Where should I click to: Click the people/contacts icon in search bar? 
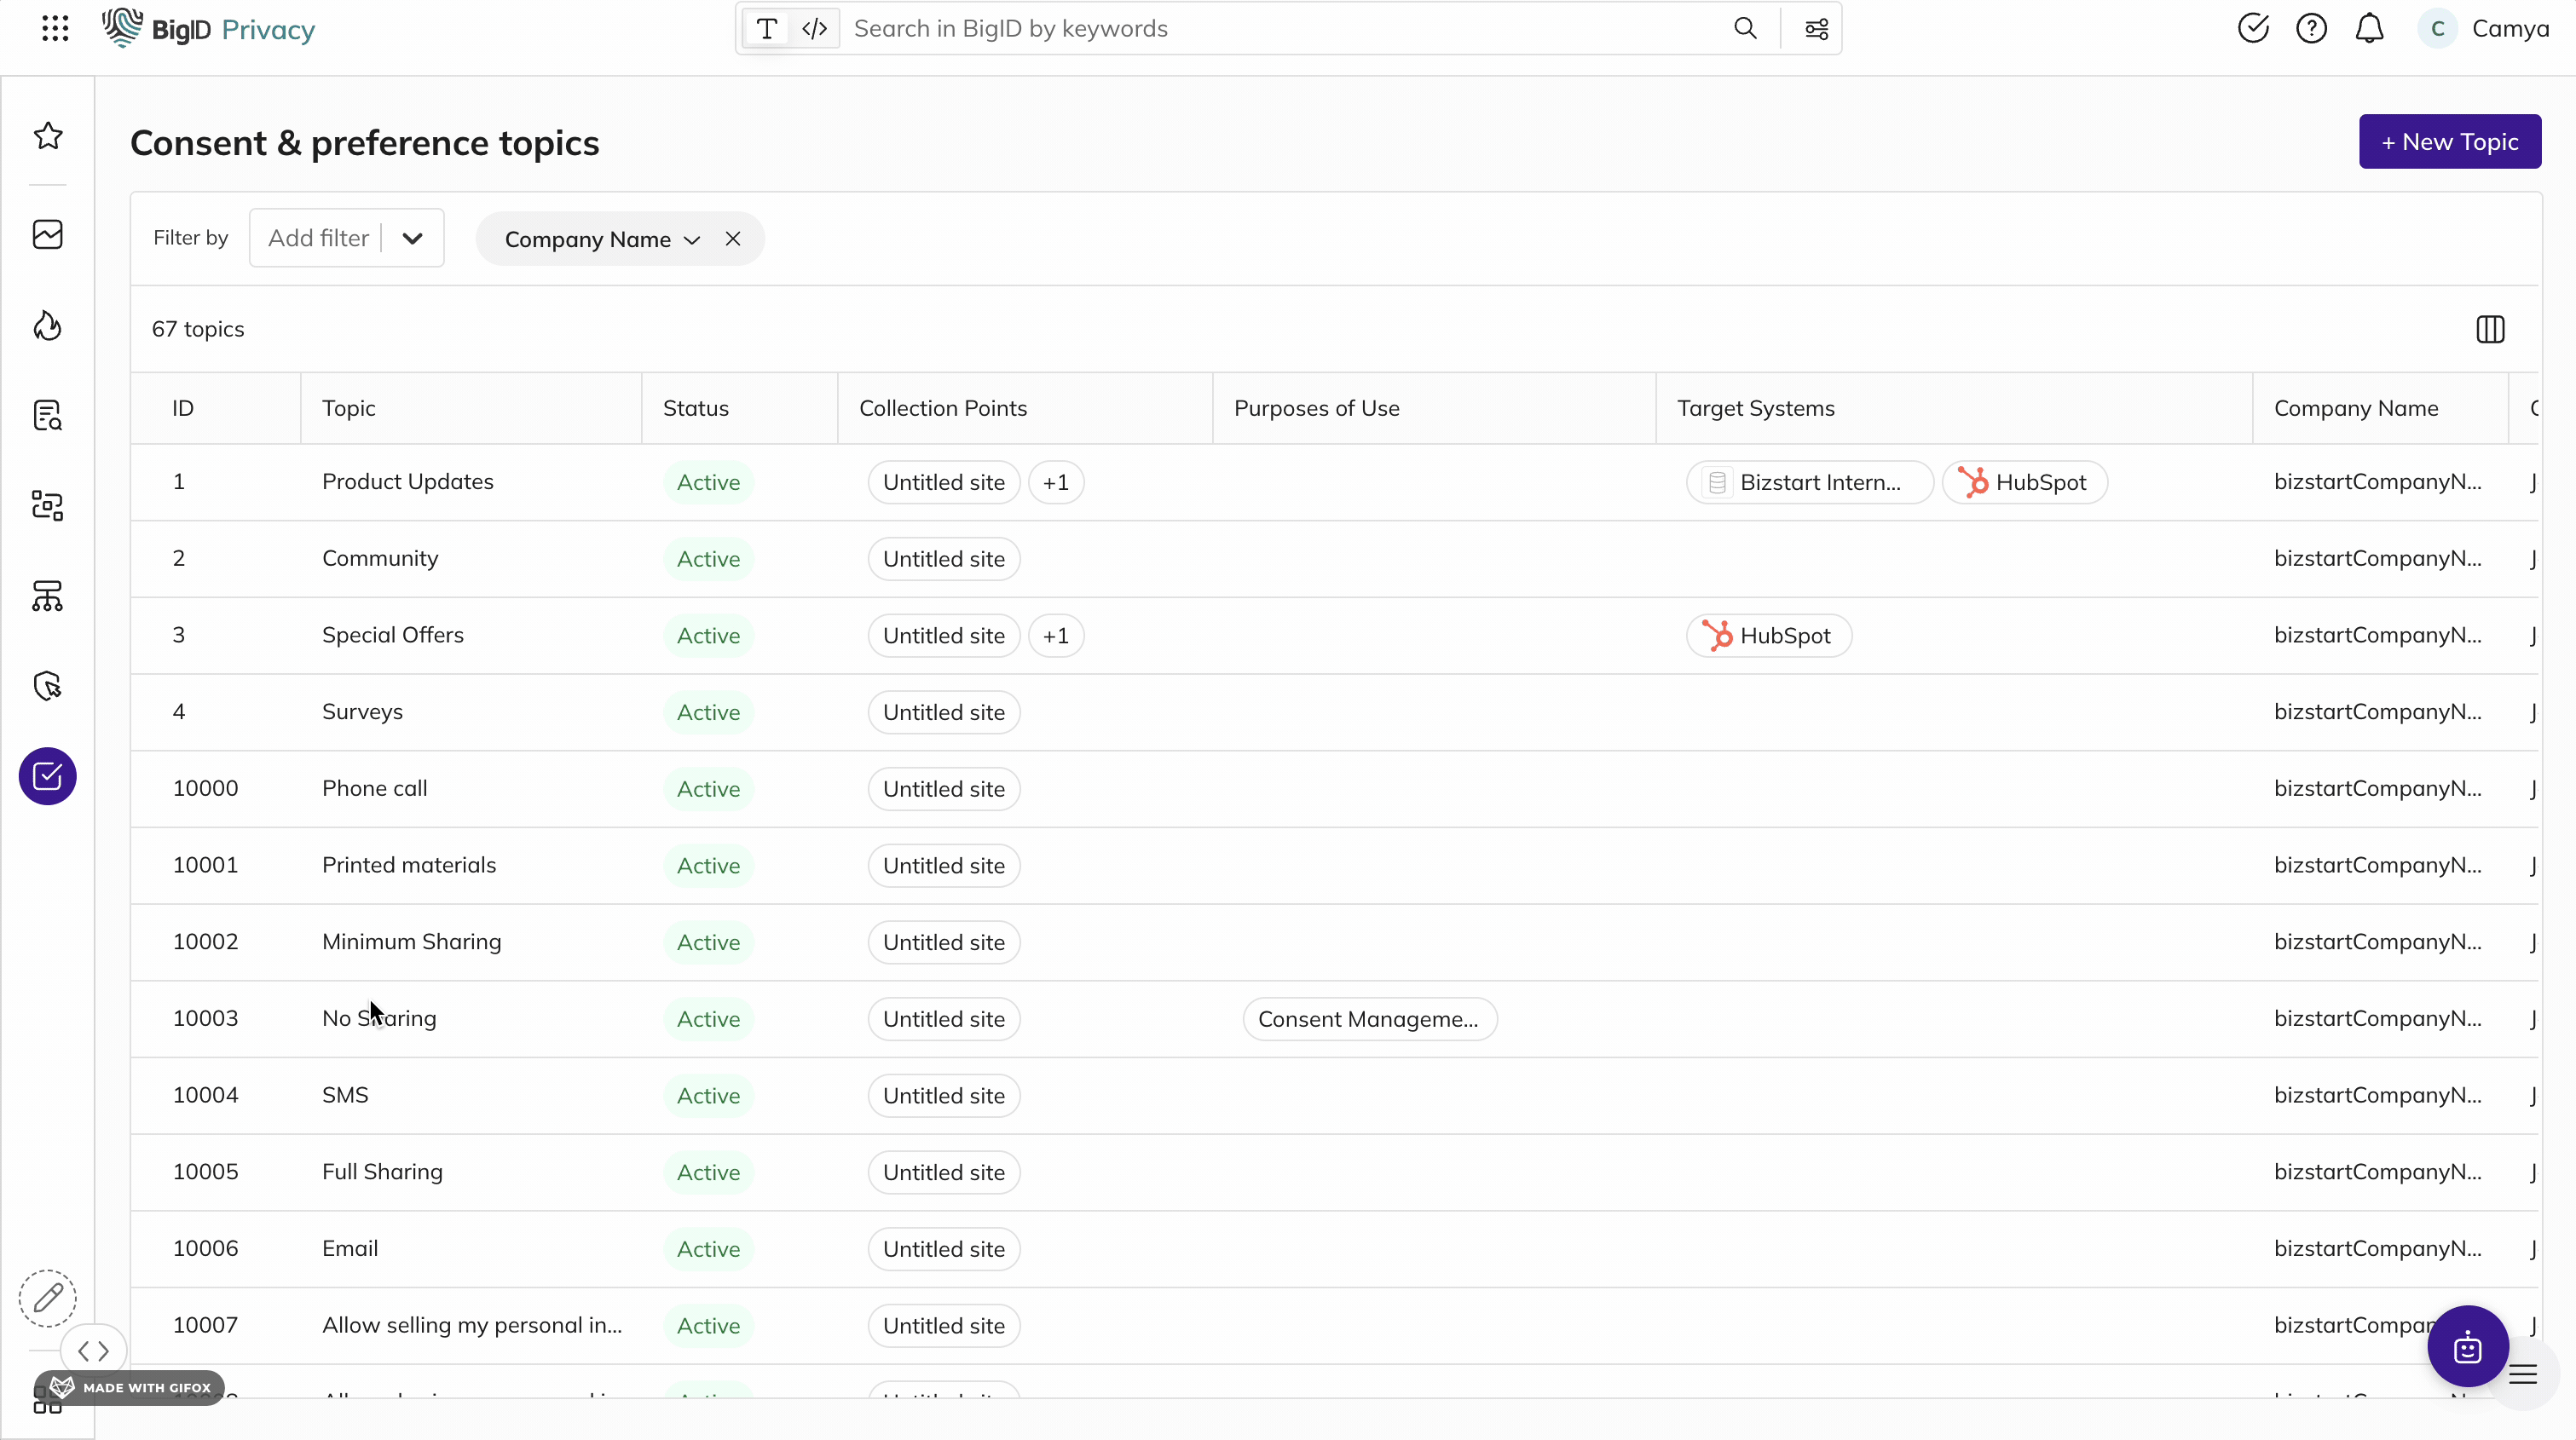(x=1817, y=28)
